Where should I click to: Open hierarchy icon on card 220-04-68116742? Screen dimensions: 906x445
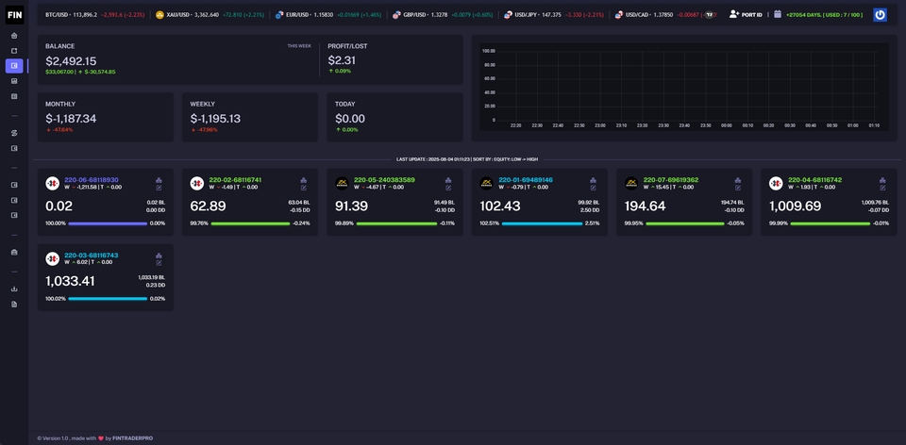(x=882, y=181)
